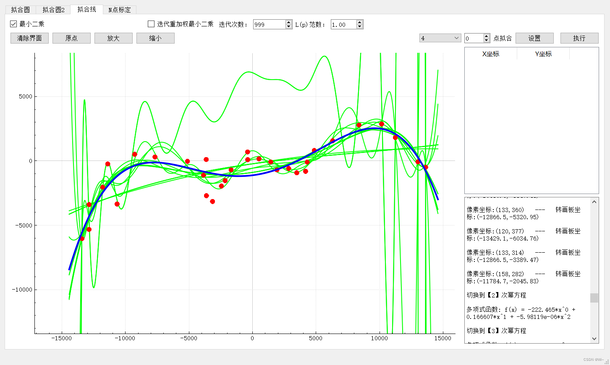Decrease 点拟合 count with down arrow
Viewport: 610px width, 365px height.
(487, 41)
